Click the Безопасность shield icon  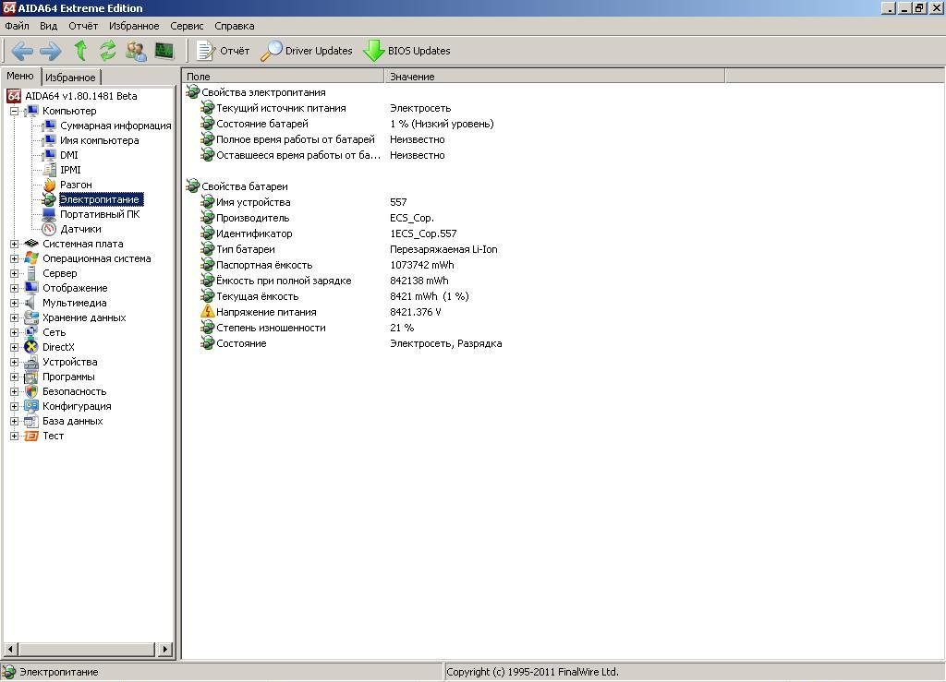pos(31,391)
